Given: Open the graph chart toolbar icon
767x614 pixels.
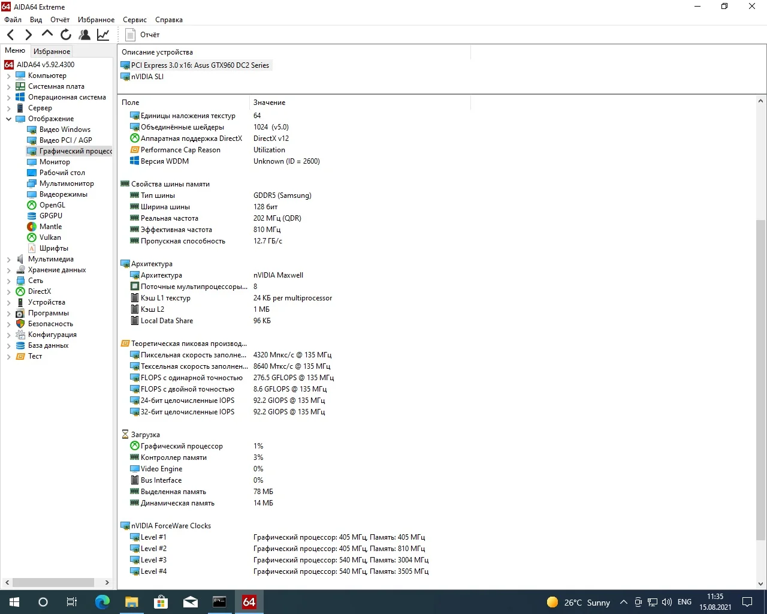Looking at the screenshot, I should coord(103,35).
